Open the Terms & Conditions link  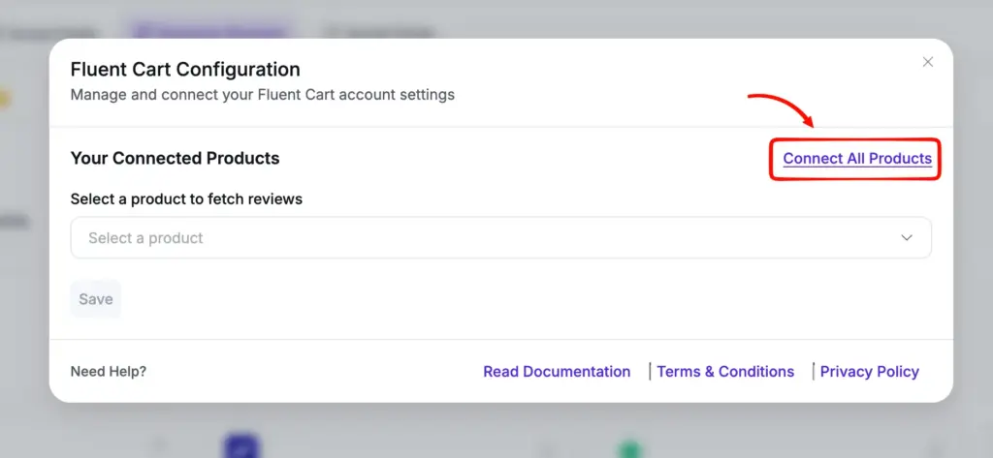pos(725,371)
